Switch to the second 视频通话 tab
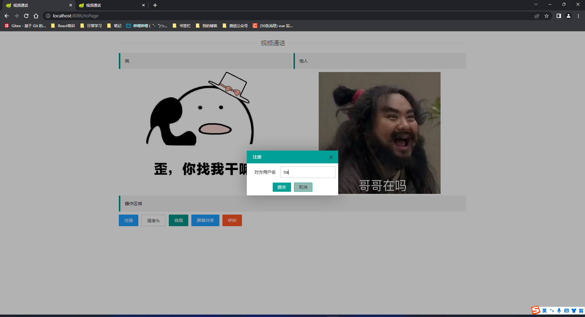The width and height of the screenshot is (585, 317). tap(111, 5)
